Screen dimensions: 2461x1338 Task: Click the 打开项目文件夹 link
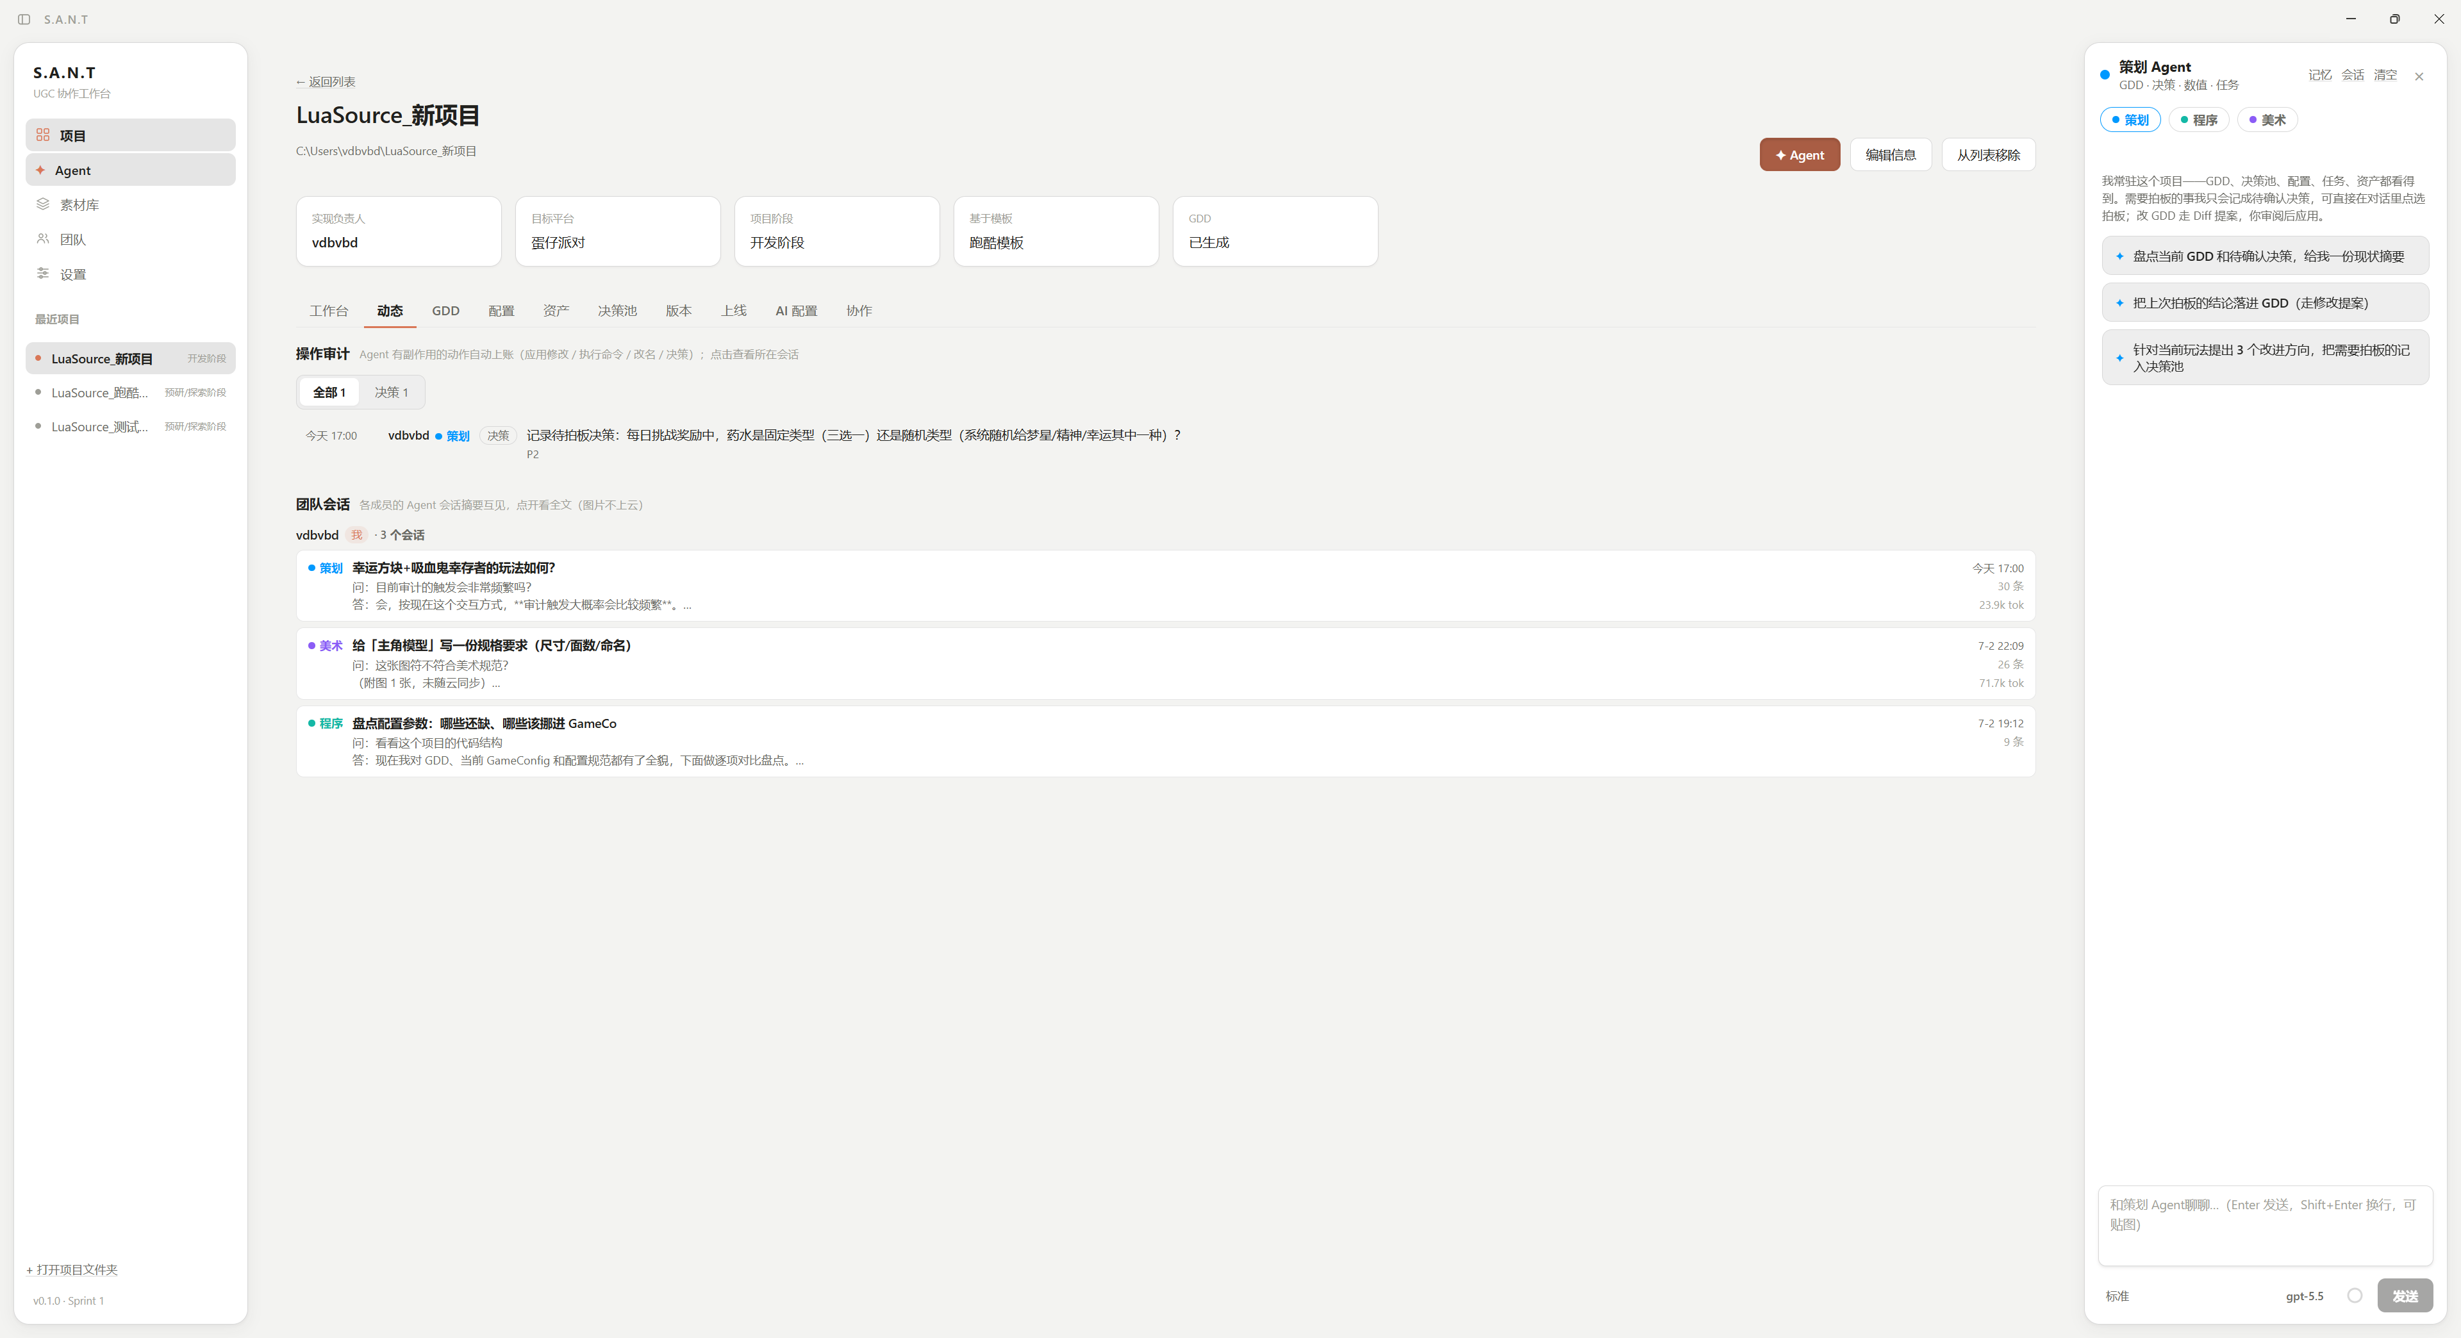tap(72, 1269)
